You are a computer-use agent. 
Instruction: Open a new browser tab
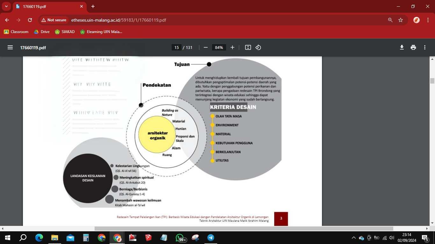pos(93,6)
